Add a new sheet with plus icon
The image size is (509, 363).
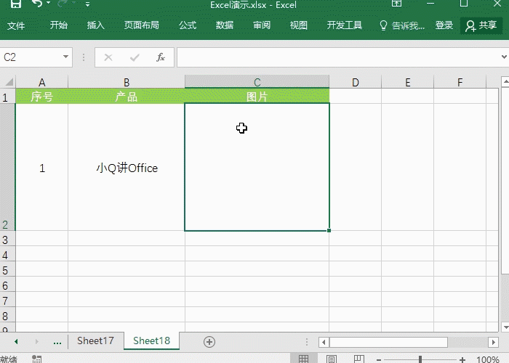click(x=209, y=341)
